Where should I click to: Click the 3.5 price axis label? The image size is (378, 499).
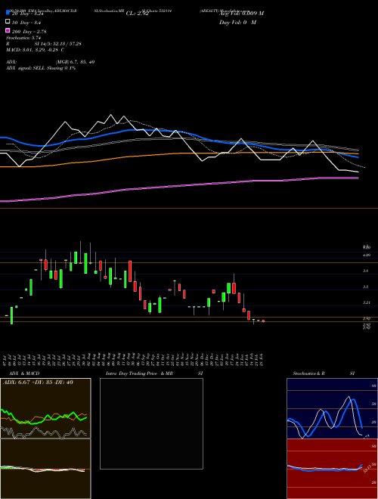click(367, 287)
